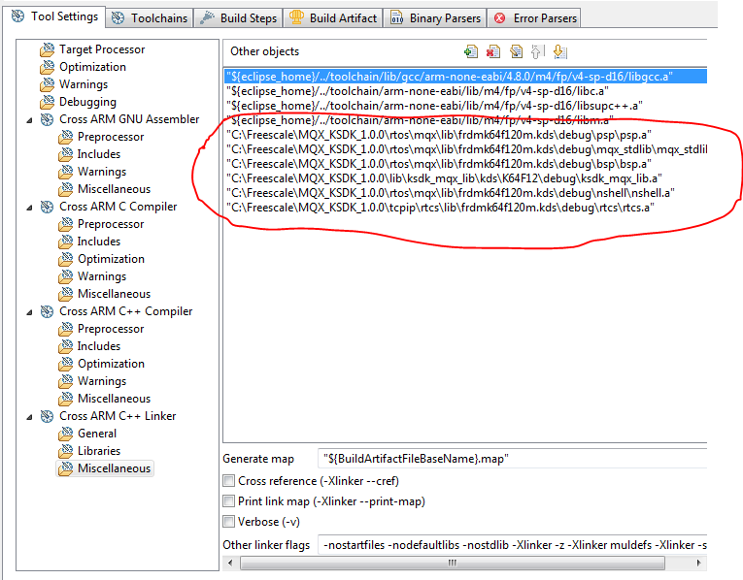Select Cross ARM GNU Assembler node
Screen dimensions: 743x580
pyautogui.click(x=119, y=119)
